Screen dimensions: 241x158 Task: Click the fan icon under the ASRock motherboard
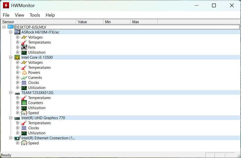24,47
